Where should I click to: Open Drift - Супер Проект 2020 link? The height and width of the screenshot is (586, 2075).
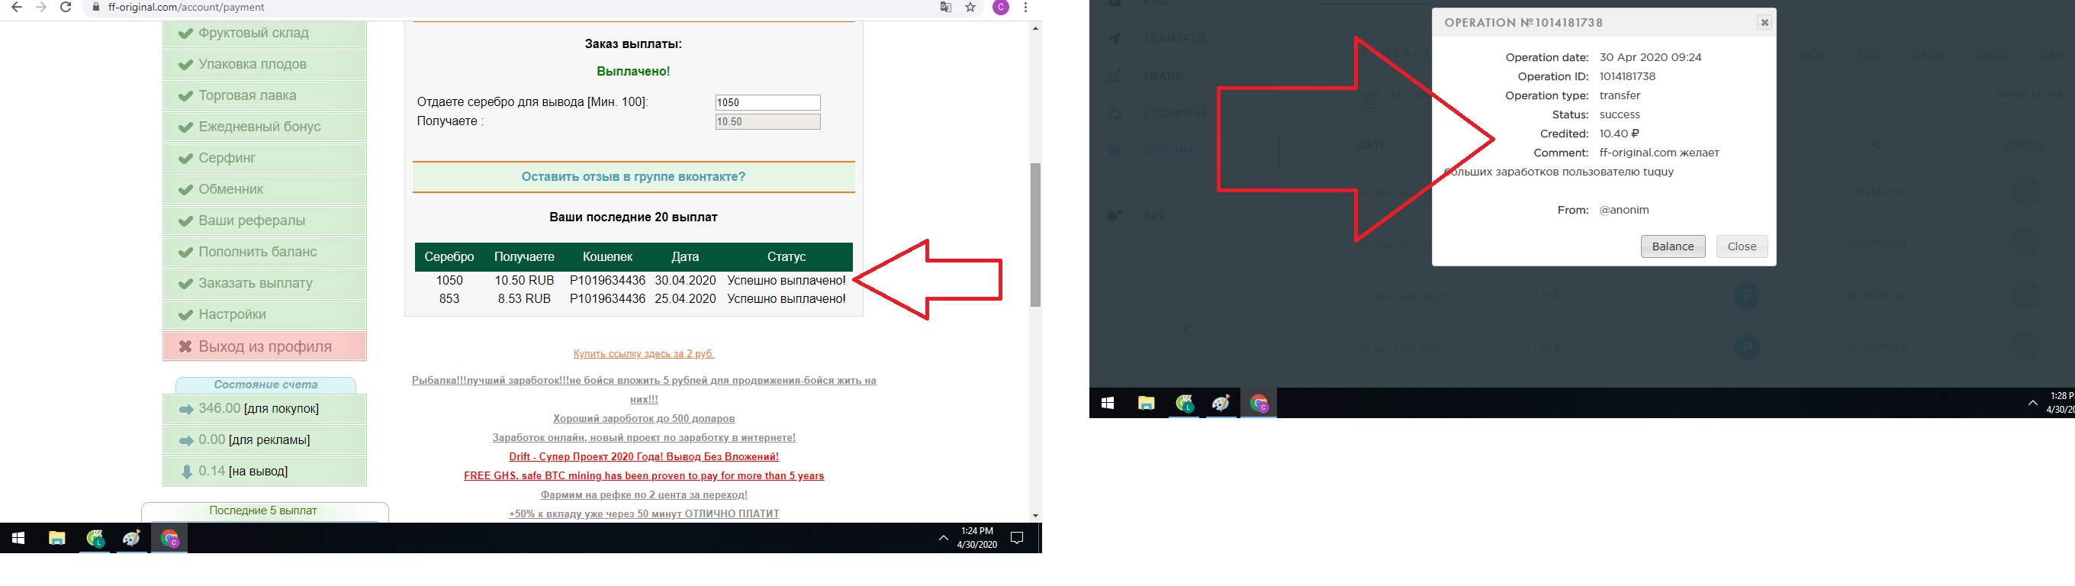[644, 456]
